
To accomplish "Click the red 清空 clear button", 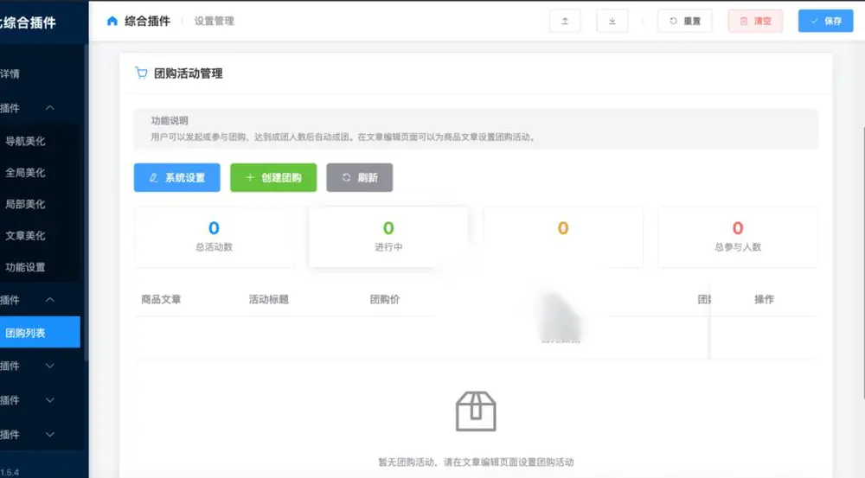I will pos(755,21).
